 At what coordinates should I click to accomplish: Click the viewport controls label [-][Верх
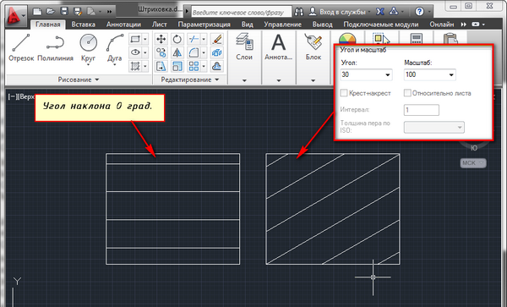click(x=20, y=96)
